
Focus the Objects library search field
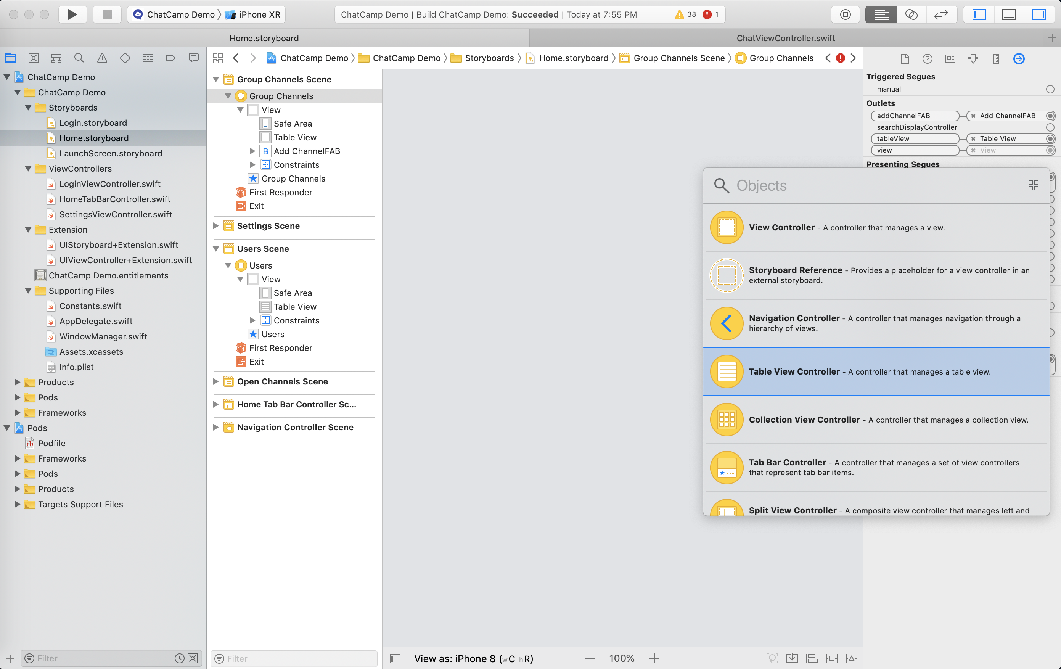coord(877,185)
